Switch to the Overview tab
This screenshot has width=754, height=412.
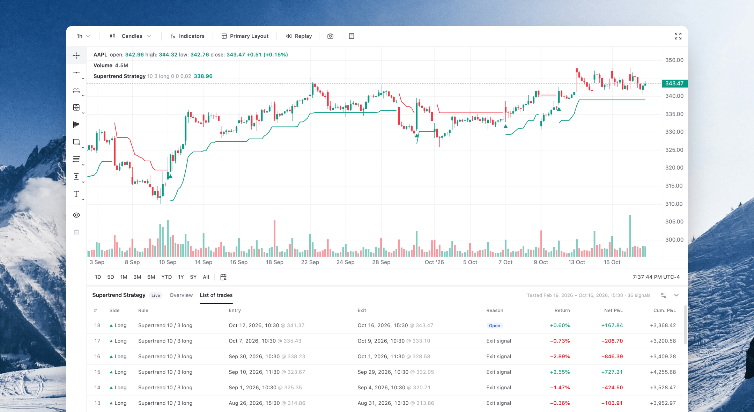coord(181,295)
